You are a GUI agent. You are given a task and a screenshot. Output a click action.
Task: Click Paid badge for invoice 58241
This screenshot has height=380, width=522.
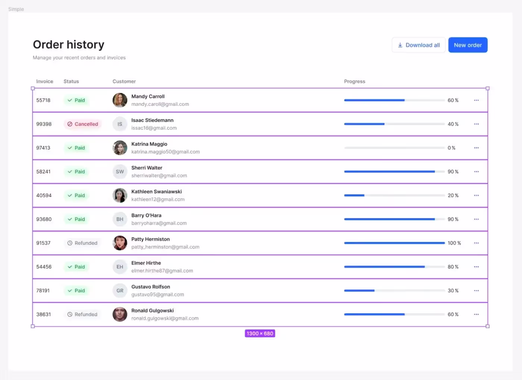(76, 172)
